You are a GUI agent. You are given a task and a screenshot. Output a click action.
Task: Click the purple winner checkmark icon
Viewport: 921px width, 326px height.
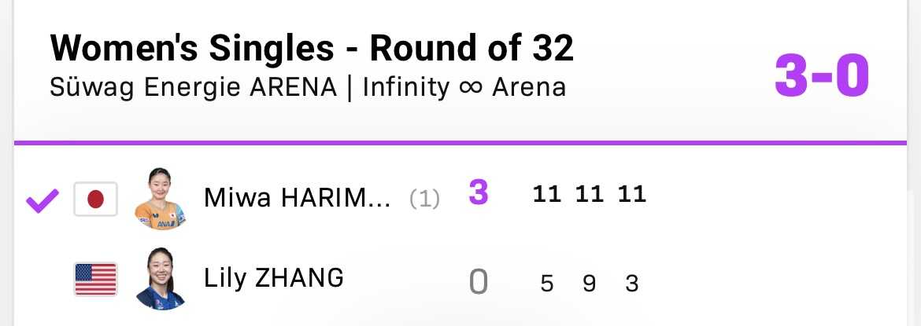(43, 200)
